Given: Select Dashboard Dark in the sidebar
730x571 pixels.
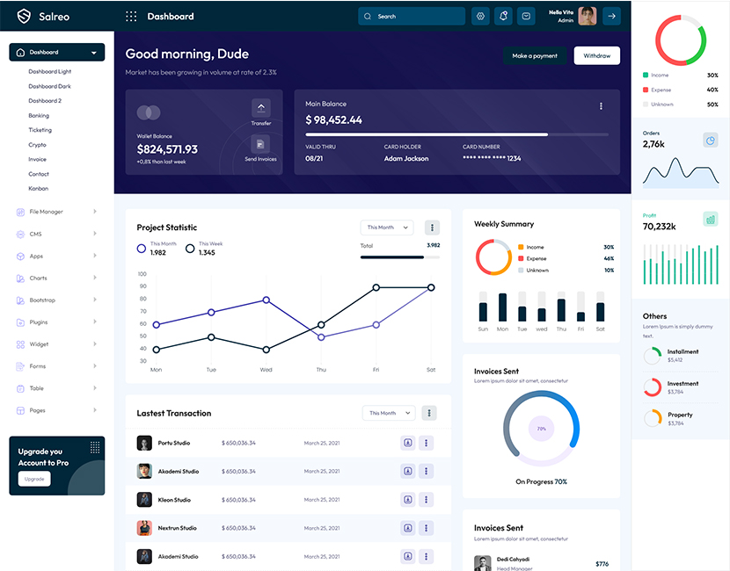Looking at the screenshot, I should [49, 86].
